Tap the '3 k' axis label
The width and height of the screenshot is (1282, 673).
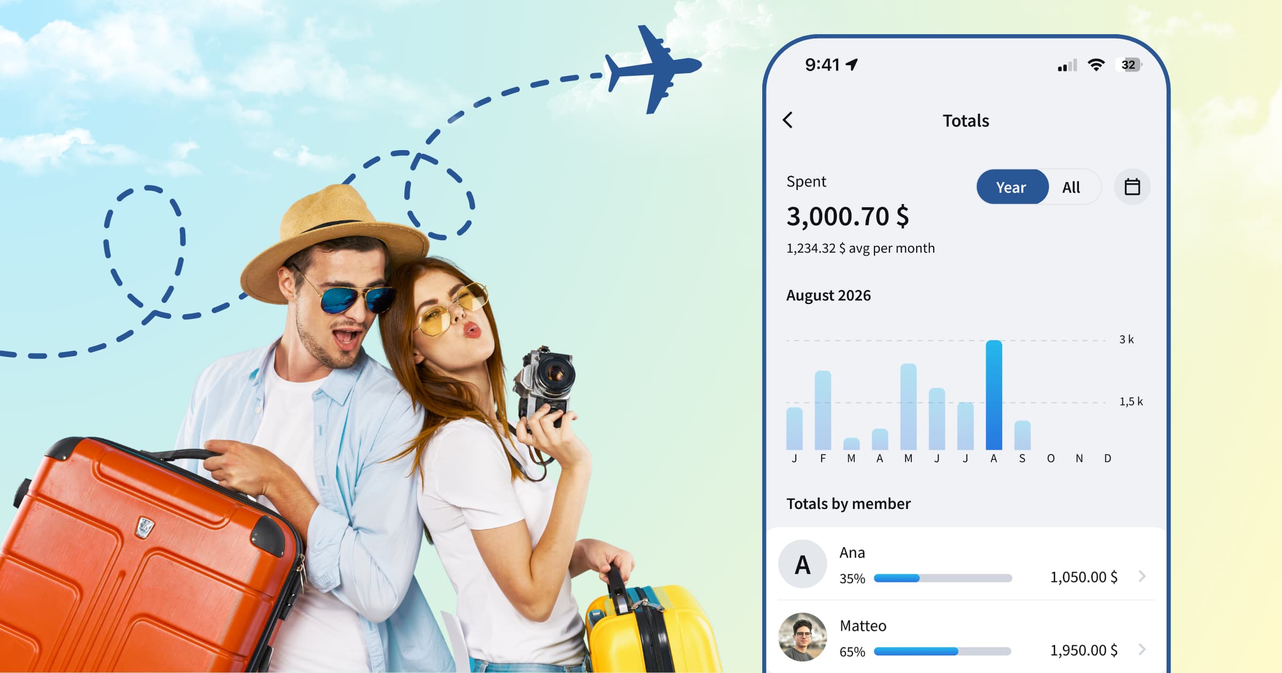click(x=1127, y=339)
